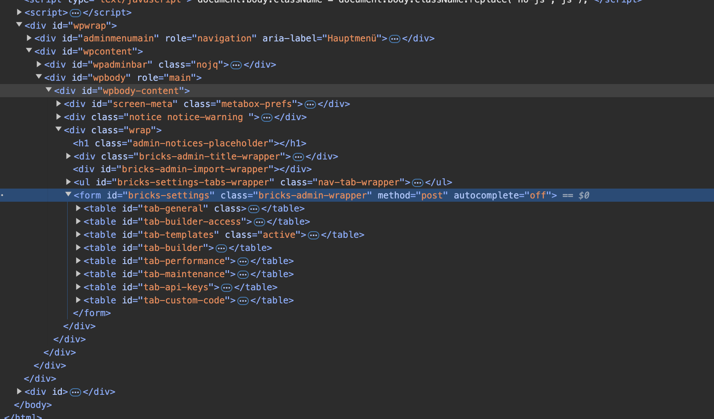Click ellipsis badge in adminmenumain row
Screen dimensions: 714x419
tap(395, 39)
